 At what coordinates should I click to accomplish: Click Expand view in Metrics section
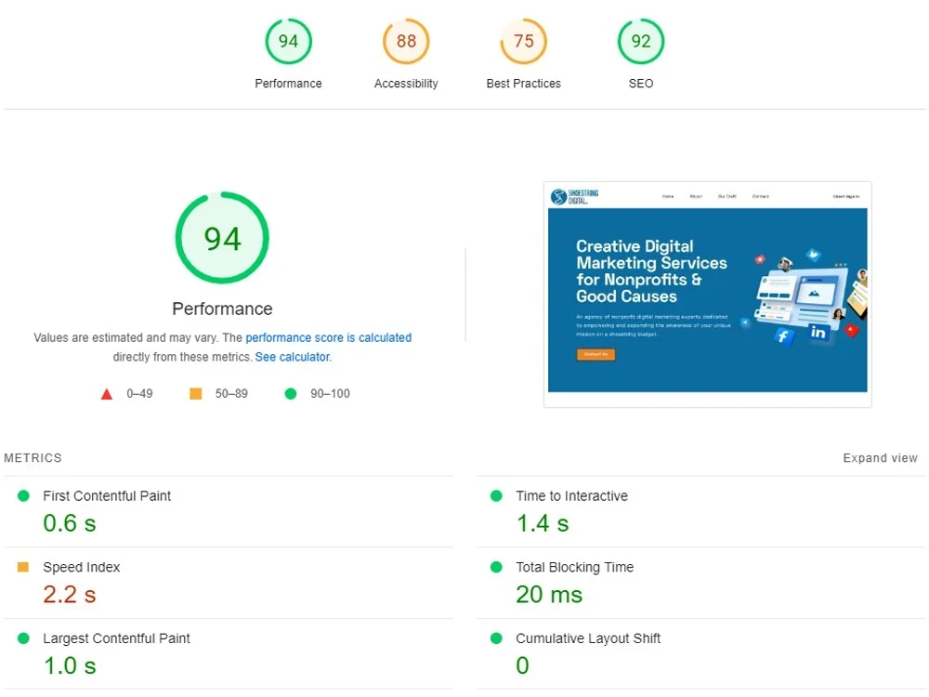click(880, 458)
